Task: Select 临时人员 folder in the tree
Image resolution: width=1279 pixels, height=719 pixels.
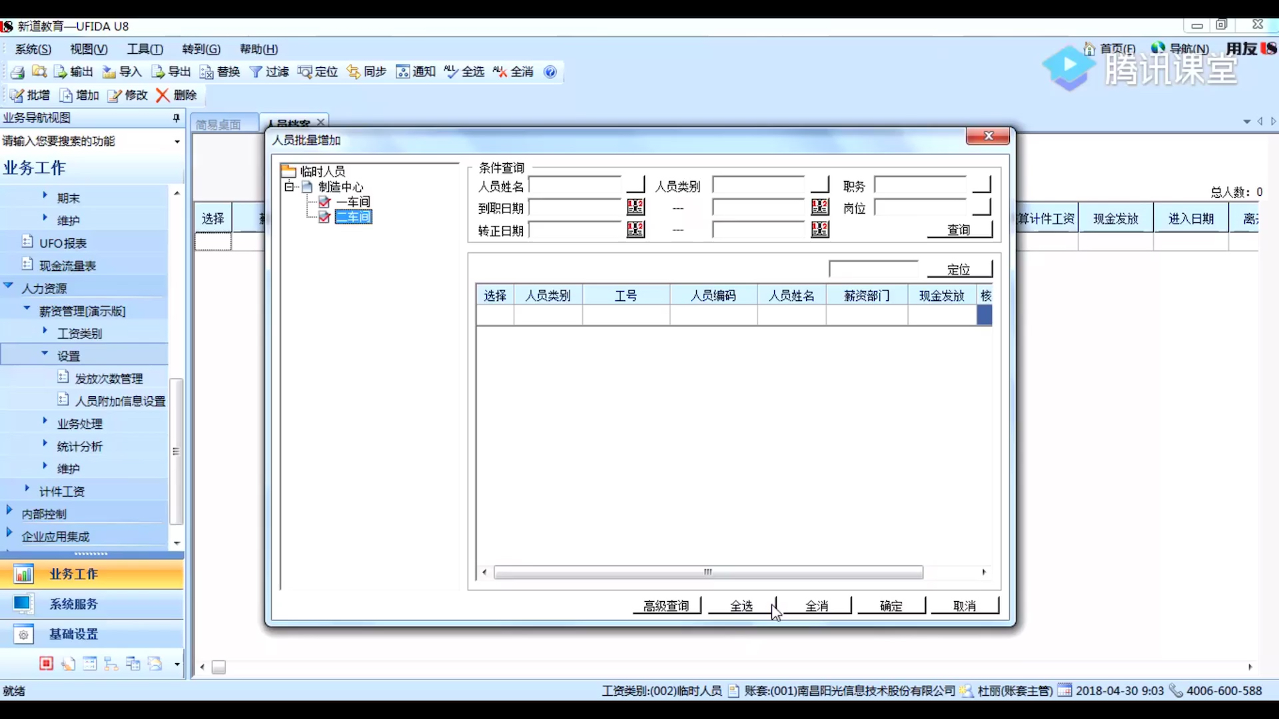Action: (x=322, y=171)
